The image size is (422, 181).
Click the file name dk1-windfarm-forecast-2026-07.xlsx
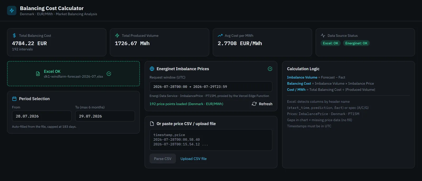tap(73, 76)
